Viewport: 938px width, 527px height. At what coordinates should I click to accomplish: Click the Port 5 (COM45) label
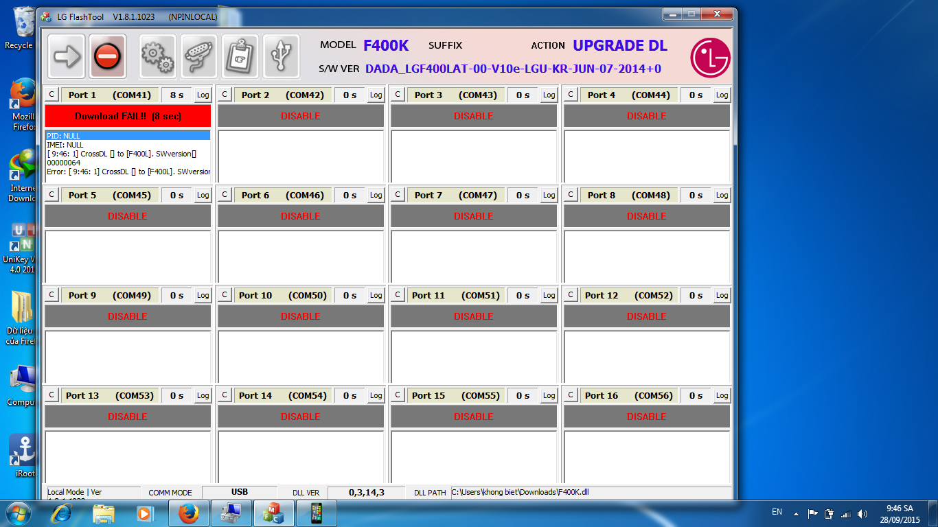coord(110,196)
